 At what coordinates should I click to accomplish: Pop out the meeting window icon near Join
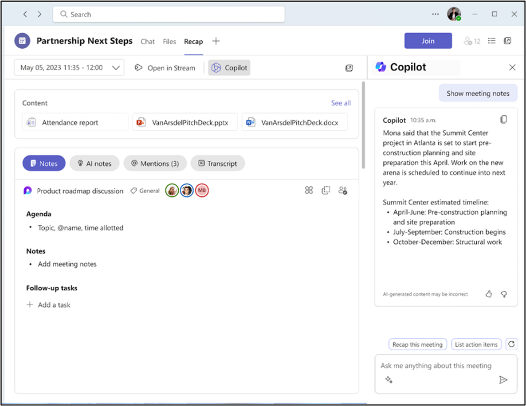[508, 41]
